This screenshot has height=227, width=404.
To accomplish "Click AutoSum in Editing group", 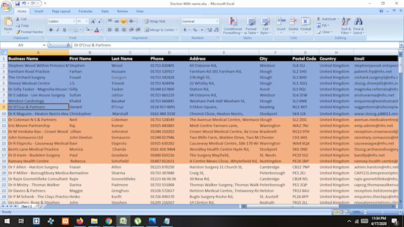I will [327, 19].
